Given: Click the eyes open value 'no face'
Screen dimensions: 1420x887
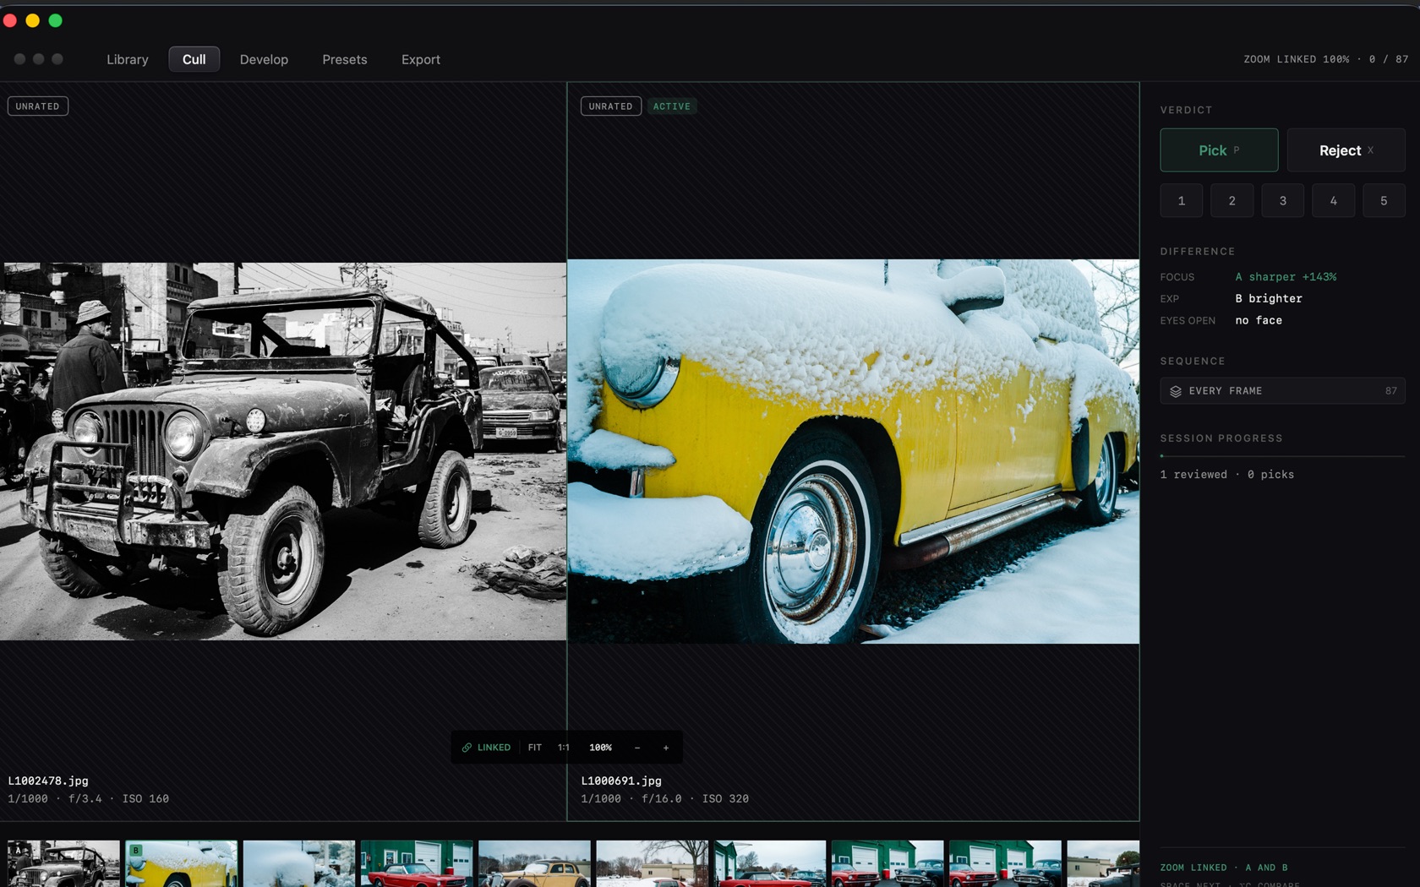Looking at the screenshot, I should tap(1259, 321).
